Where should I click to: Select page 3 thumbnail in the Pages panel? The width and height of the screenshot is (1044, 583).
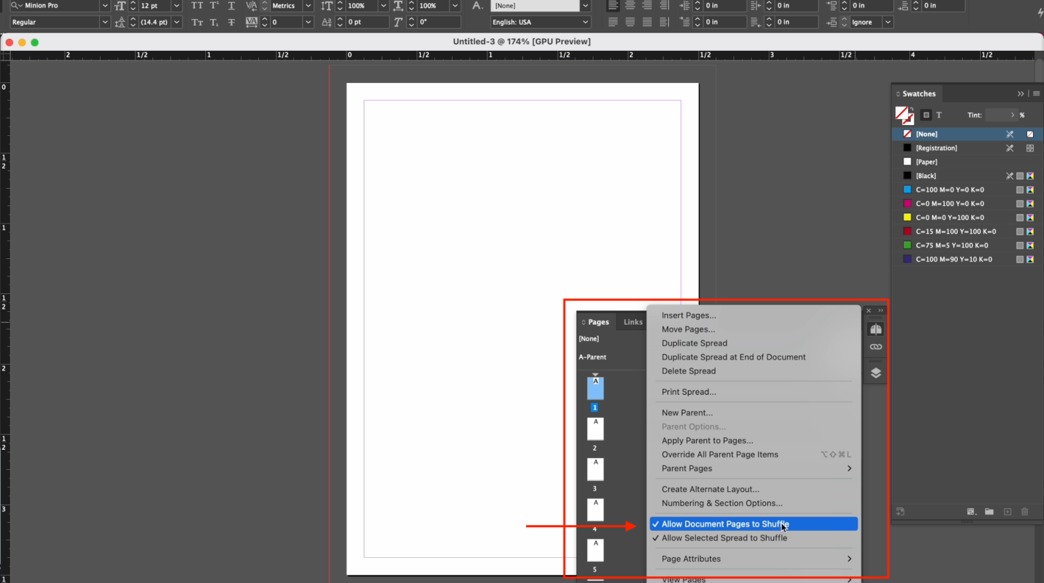(x=595, y=469)
